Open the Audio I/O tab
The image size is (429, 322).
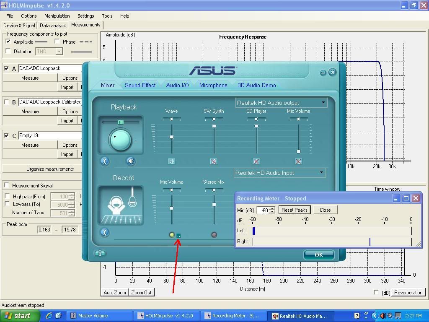pyautogui.click(x=177, y=85)
